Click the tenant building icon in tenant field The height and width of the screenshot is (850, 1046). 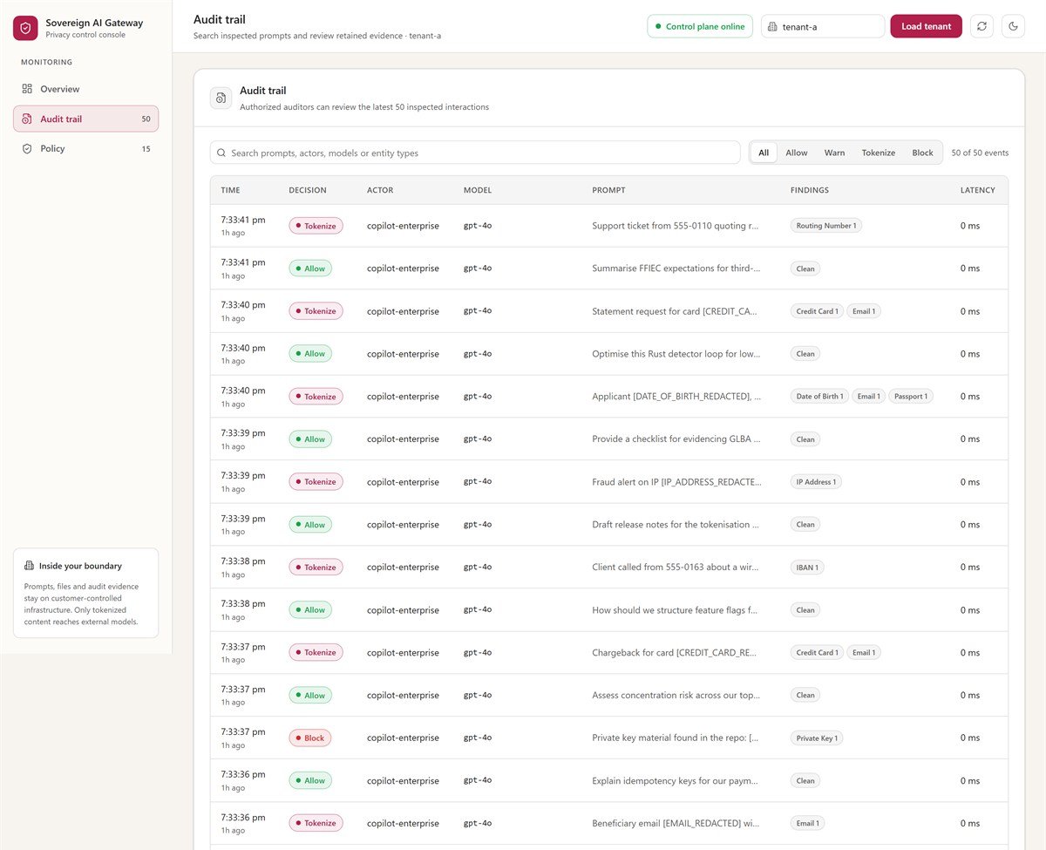pos(772,27)
